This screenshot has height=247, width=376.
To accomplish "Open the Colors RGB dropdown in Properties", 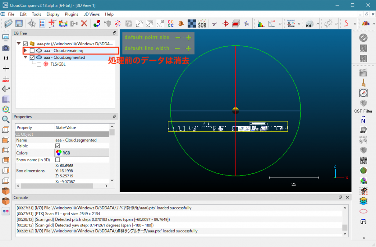I will tap(82, 153).
